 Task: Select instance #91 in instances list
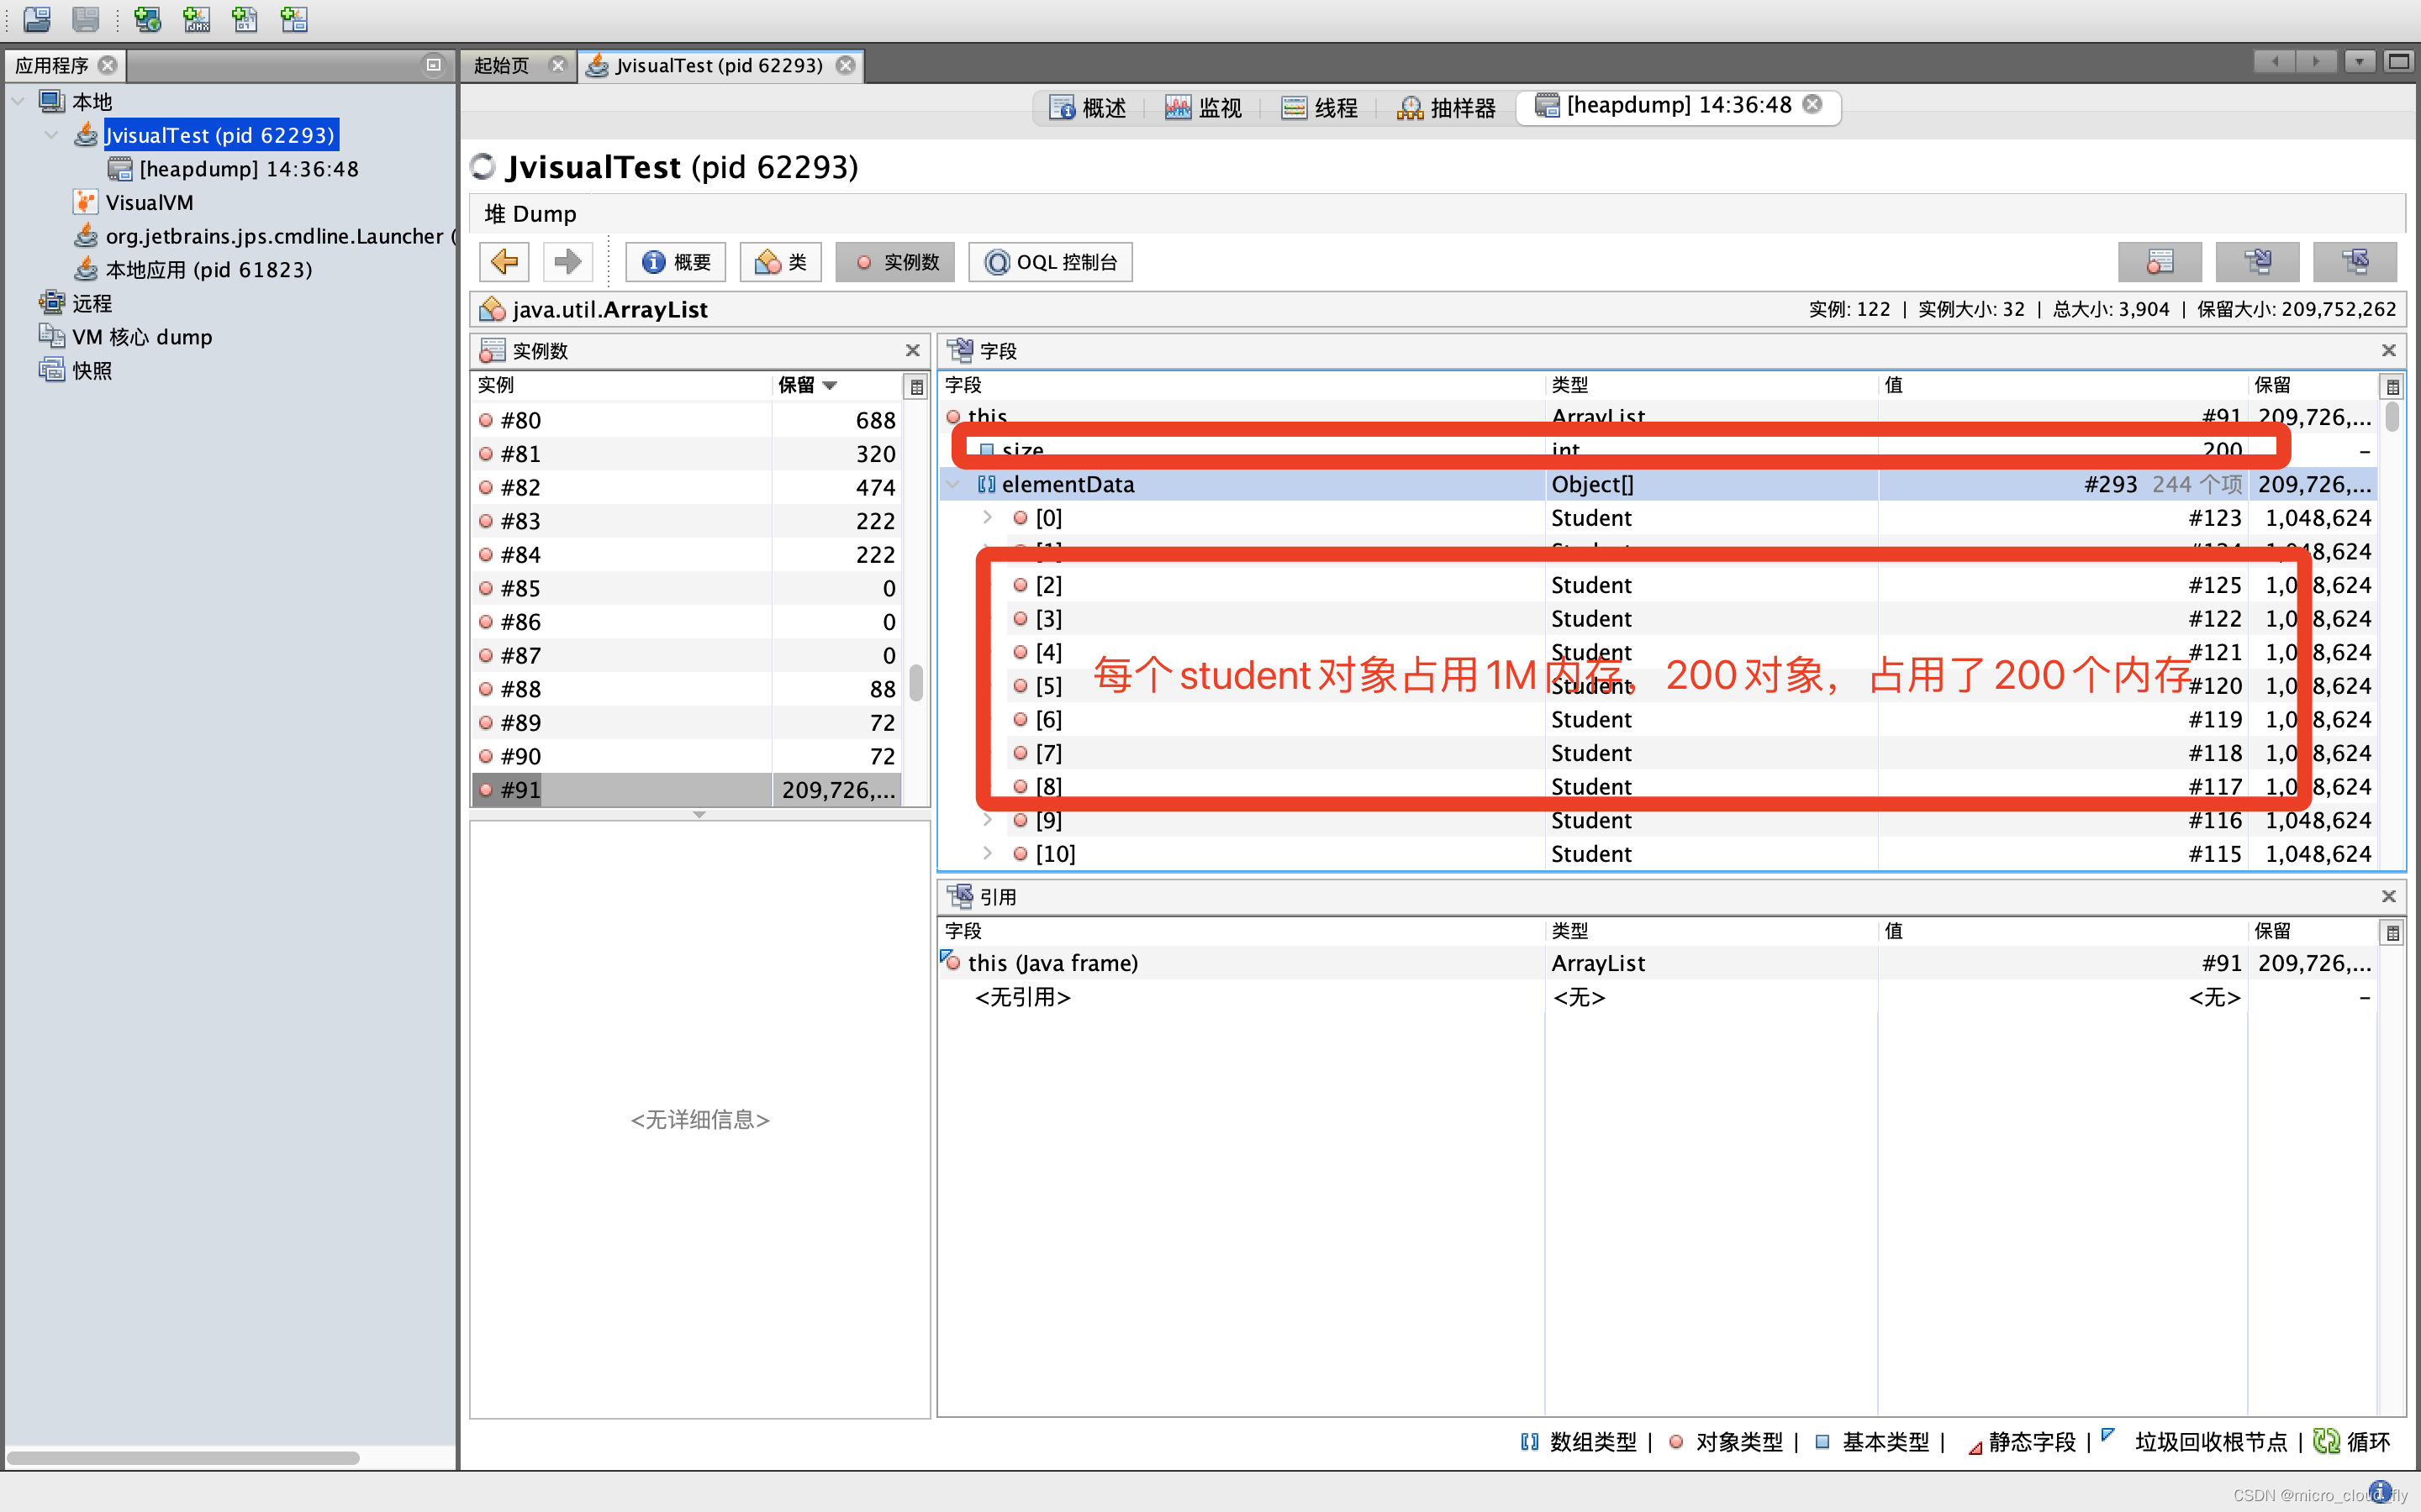tap(686, 790)
